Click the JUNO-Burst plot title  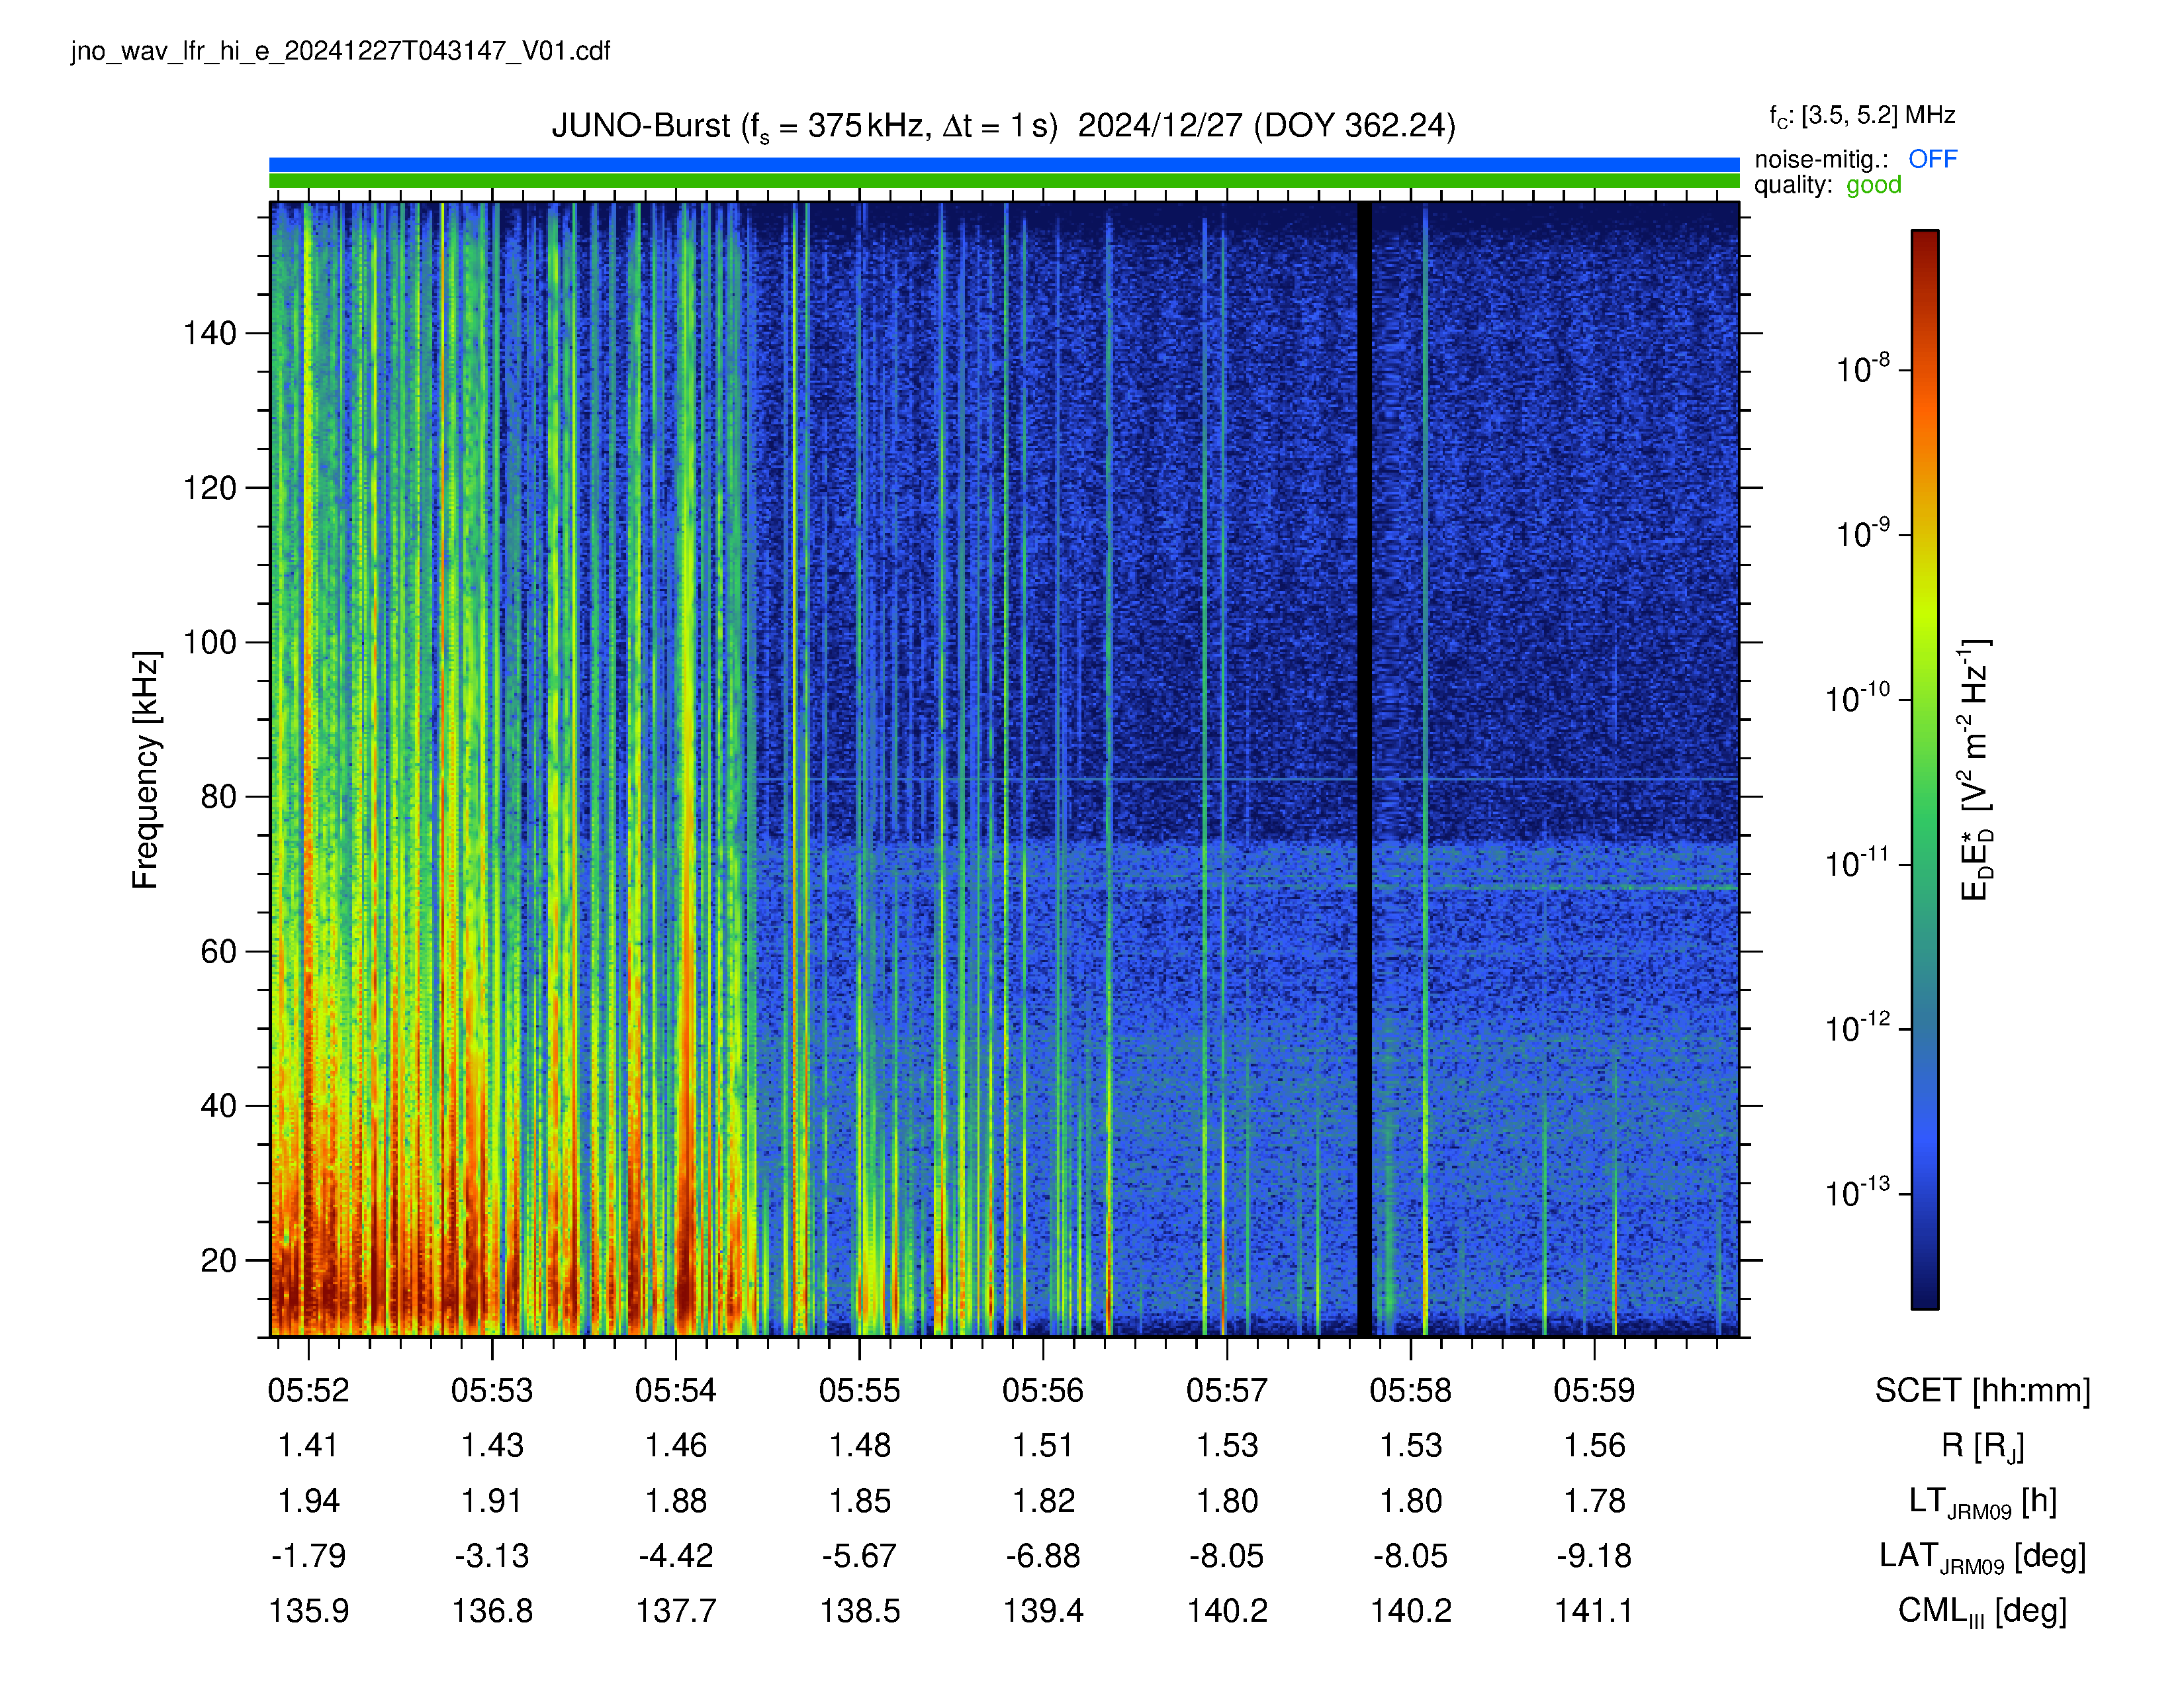tap(1003, 126)
